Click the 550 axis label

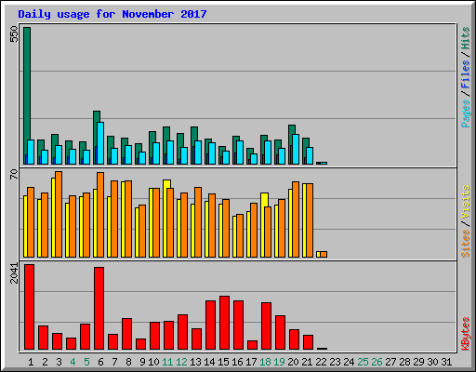point(14,34)
